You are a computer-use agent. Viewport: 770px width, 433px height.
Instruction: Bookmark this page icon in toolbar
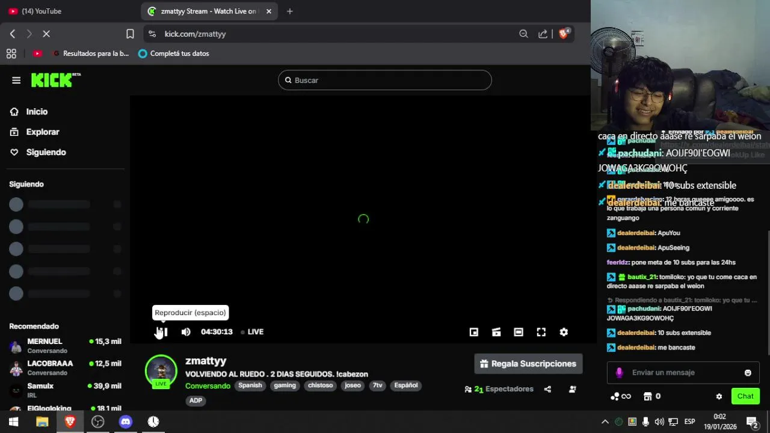pos(130,34)
